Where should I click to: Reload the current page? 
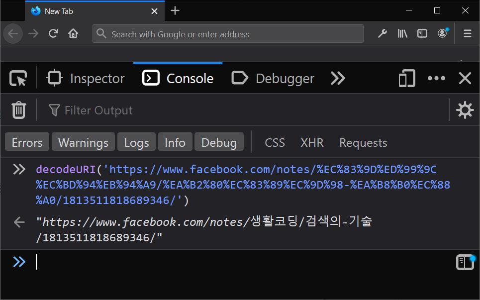point(54,33)
